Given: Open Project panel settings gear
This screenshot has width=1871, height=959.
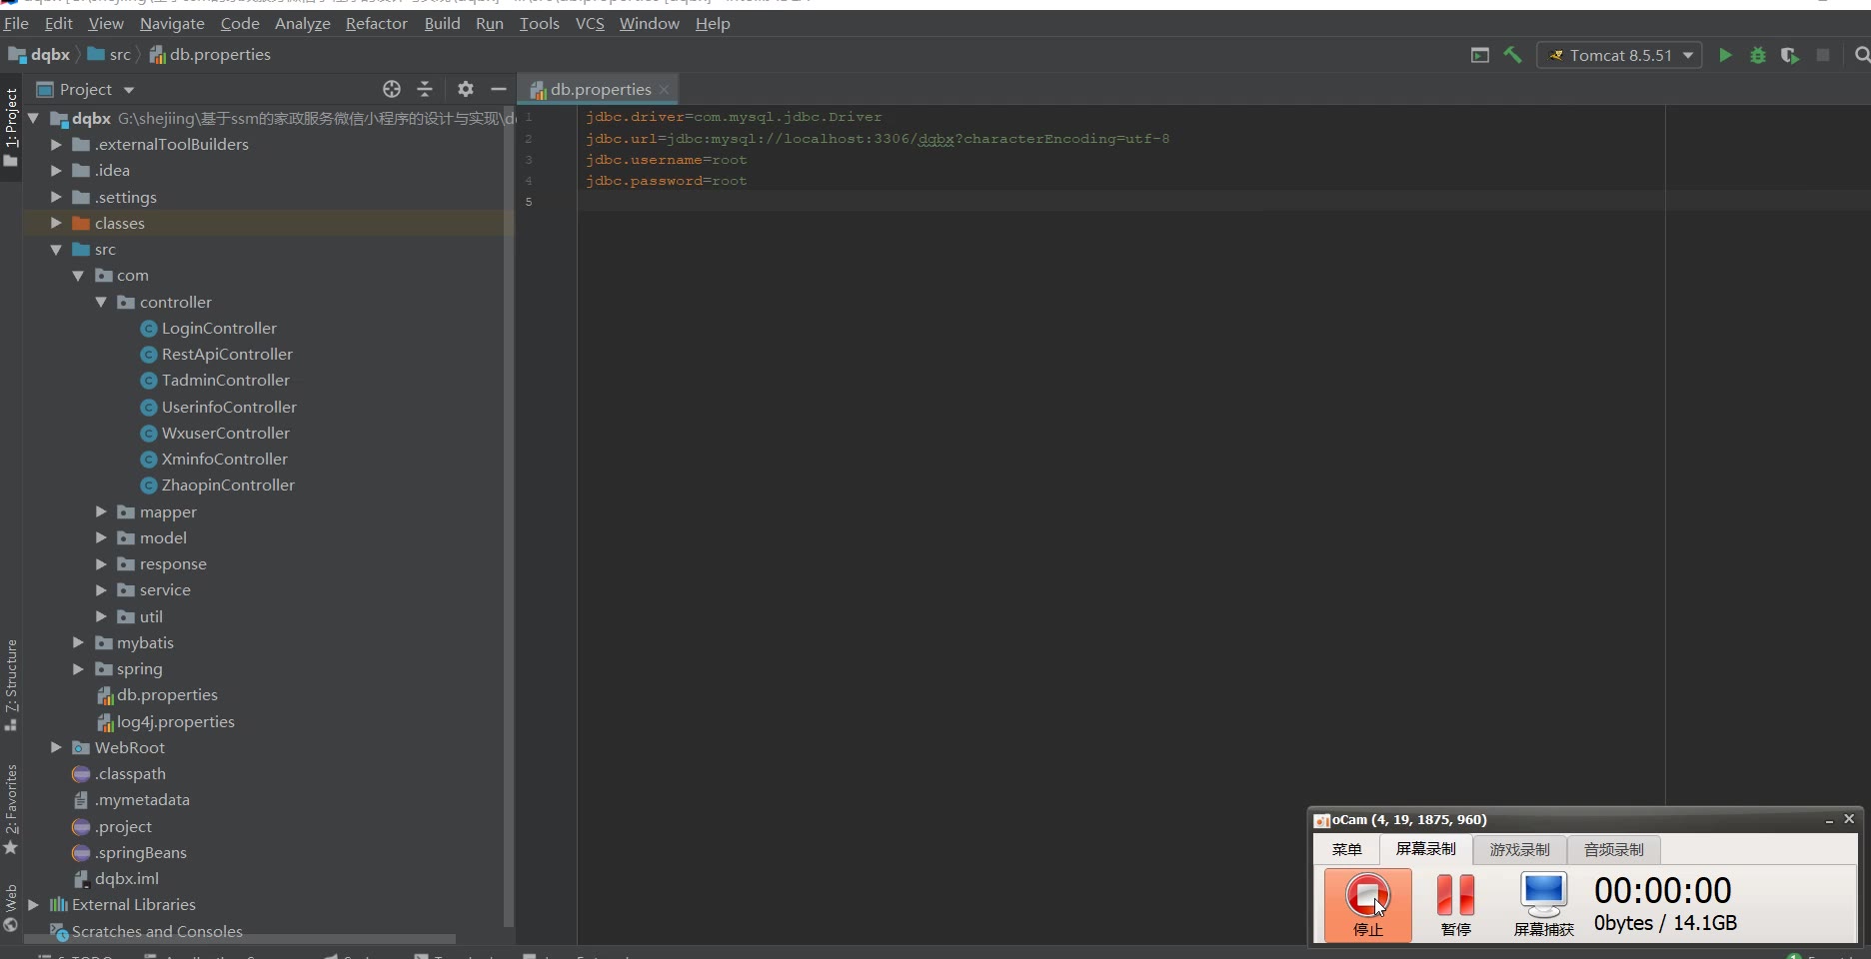Looking at the screenshot, I should click(x=465, y=89).
